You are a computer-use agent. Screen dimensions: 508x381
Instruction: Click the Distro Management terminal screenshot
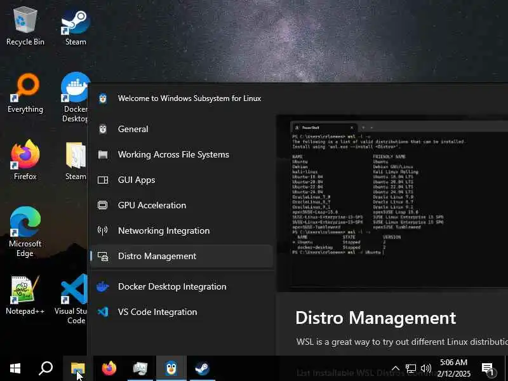(392, 203)
